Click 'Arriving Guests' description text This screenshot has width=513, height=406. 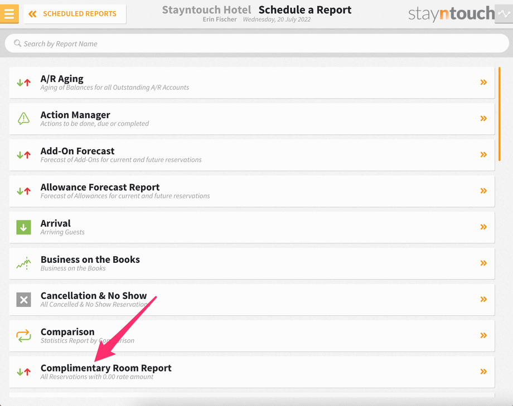click(62, 232)
